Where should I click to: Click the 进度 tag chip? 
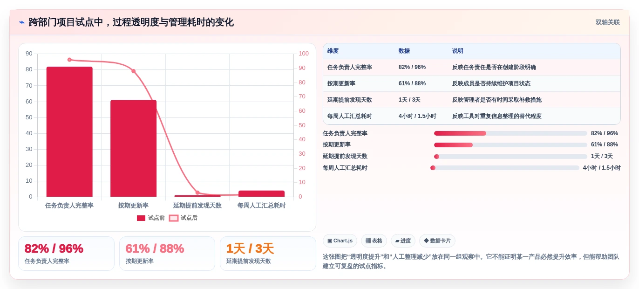click(x=403, y=241)
